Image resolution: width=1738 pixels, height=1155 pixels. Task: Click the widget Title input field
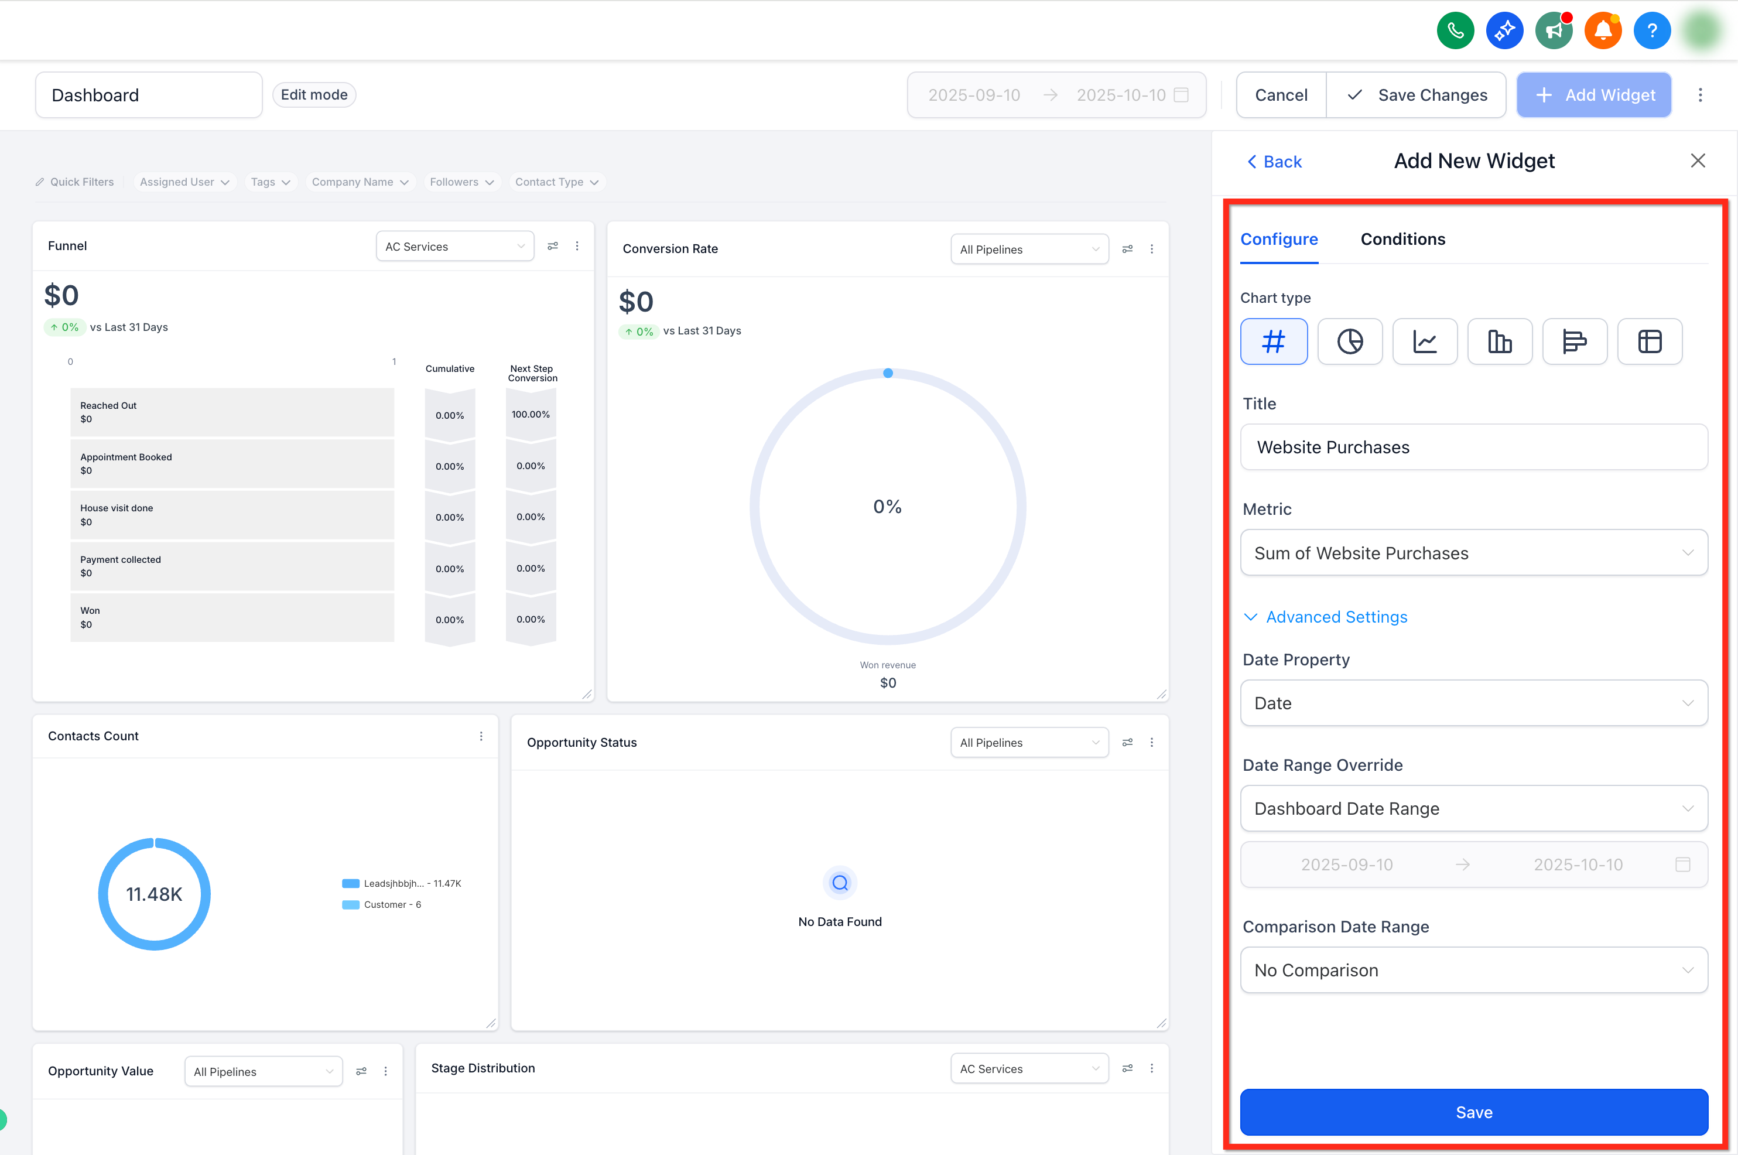[1473, 447]
